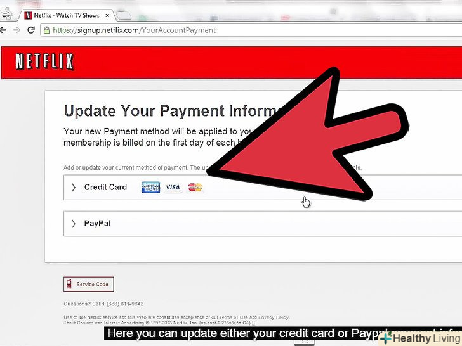Open the Terms of Use link
462x346 pixels.
235,317
